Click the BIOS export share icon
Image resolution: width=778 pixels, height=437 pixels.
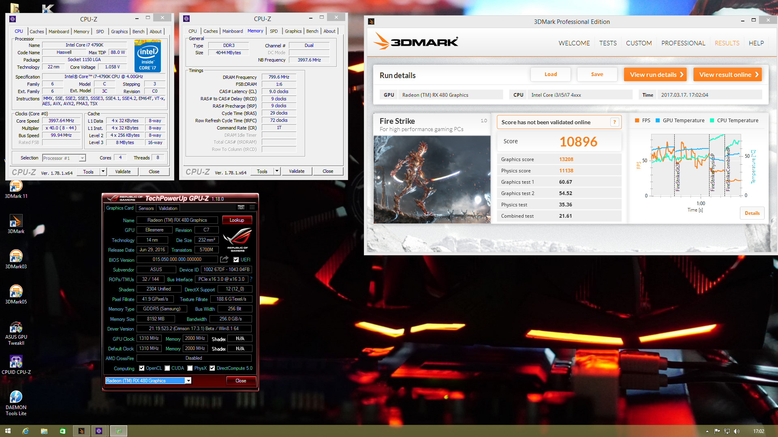[x=224, y=259]
